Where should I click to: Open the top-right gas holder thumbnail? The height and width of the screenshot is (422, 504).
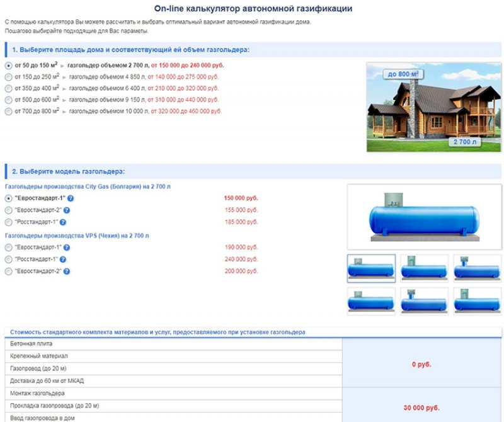click(x=477, y=268)
